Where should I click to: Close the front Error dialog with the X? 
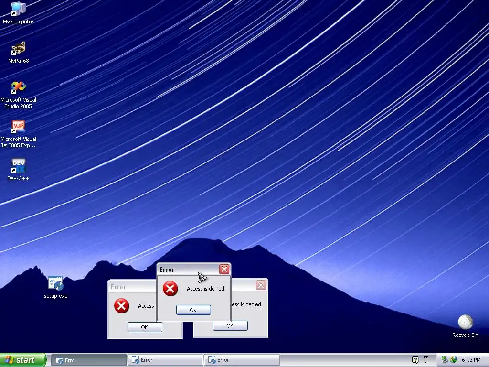tap(224, 269)
